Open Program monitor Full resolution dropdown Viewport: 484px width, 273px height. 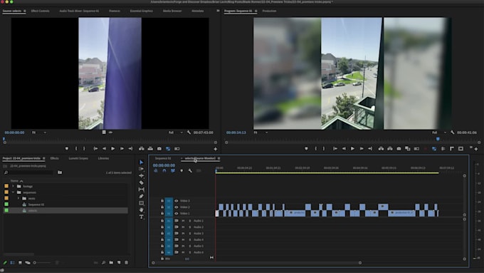(x=439, y=133)
